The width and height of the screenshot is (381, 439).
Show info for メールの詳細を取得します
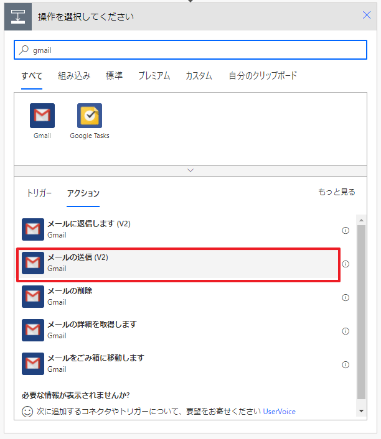(x=346, y=331)
